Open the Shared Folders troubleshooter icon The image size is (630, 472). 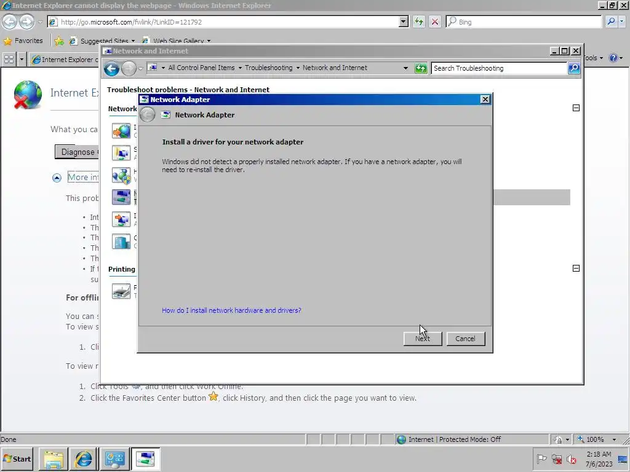point(121,153)
